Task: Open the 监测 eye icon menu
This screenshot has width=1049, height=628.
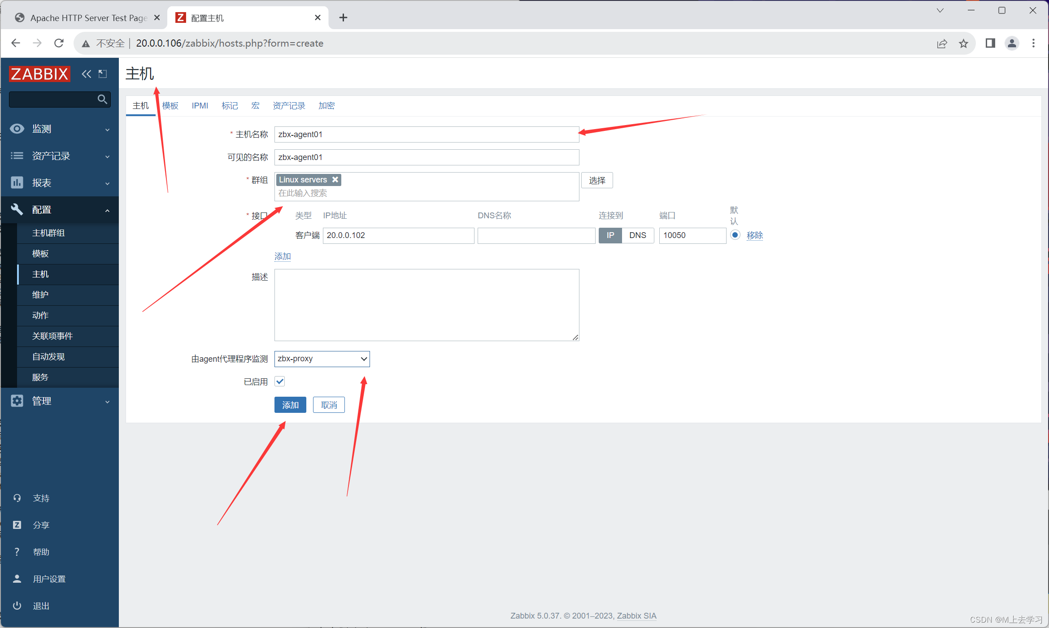Action: tap(17, 129)
